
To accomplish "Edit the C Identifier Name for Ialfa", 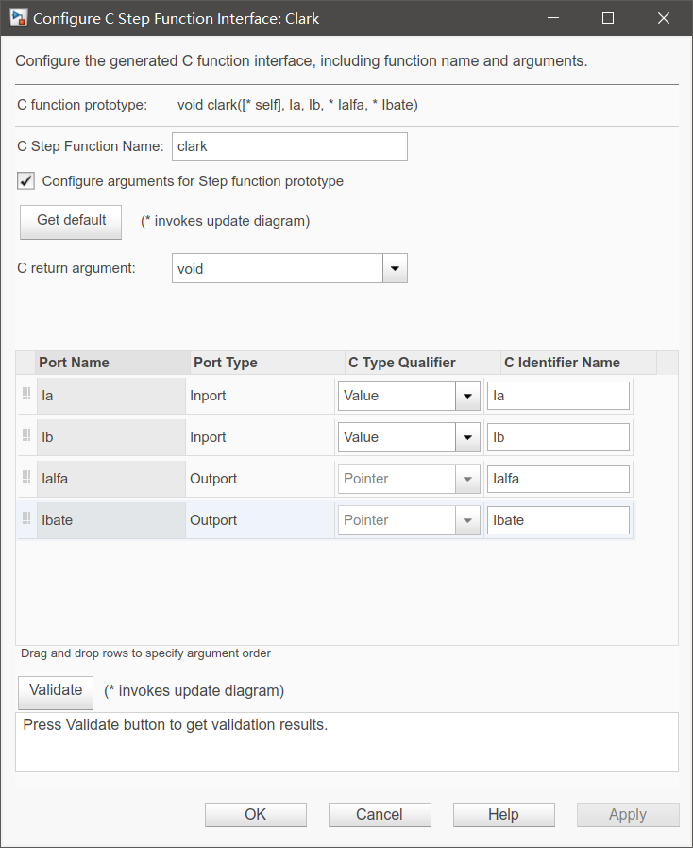I will pyautogui.click(x=558, y=478).
